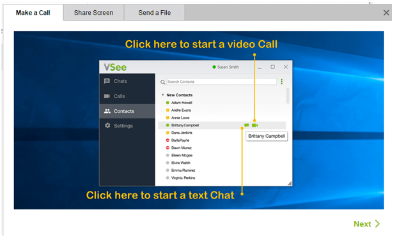Viewport: 397px width, 240px height.
Task: Select the New Contacts group heading
Action: click(179, 95)
